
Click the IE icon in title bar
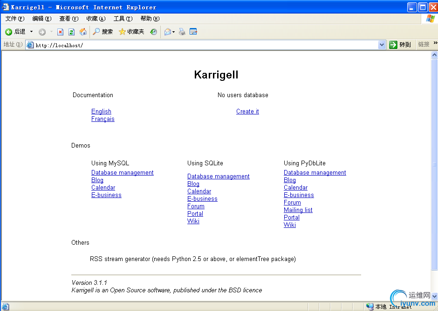coord(5,7)
